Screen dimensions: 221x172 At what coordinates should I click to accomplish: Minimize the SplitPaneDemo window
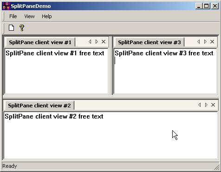pyautogui.click(x=199, y=6)
